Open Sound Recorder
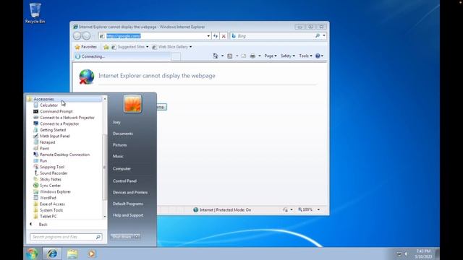The height and width of the screenshot is (260, 463). click(x=54, y=173)
